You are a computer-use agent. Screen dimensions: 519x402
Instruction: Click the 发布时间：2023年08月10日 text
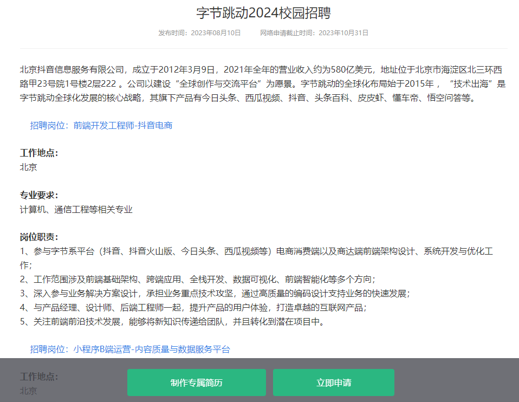tap(199, 33)
